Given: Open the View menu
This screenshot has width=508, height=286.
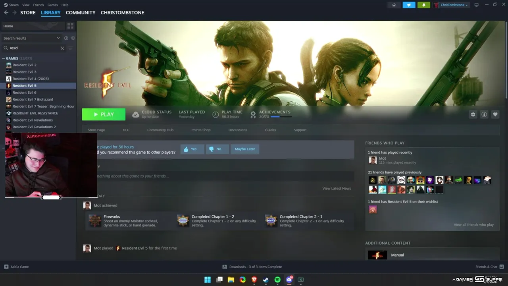Looking at the screenshot, I should pyautogui.click(x=26, y=5).
